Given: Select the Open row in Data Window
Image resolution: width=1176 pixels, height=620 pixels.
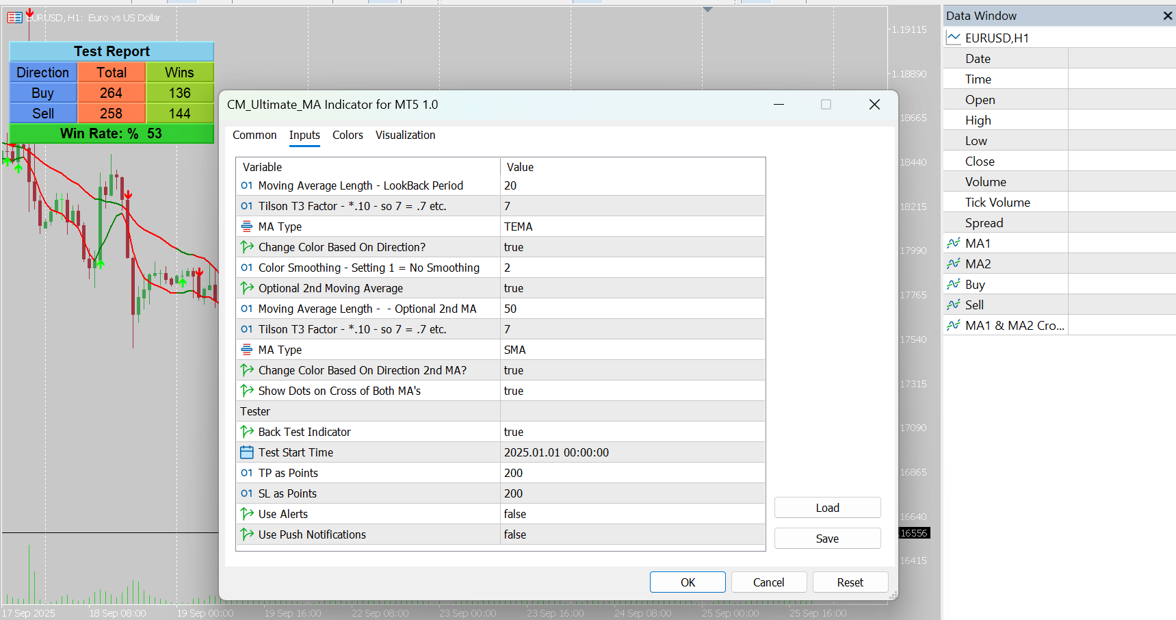Looking at the screenshot, I should [x=1059, y=99].
